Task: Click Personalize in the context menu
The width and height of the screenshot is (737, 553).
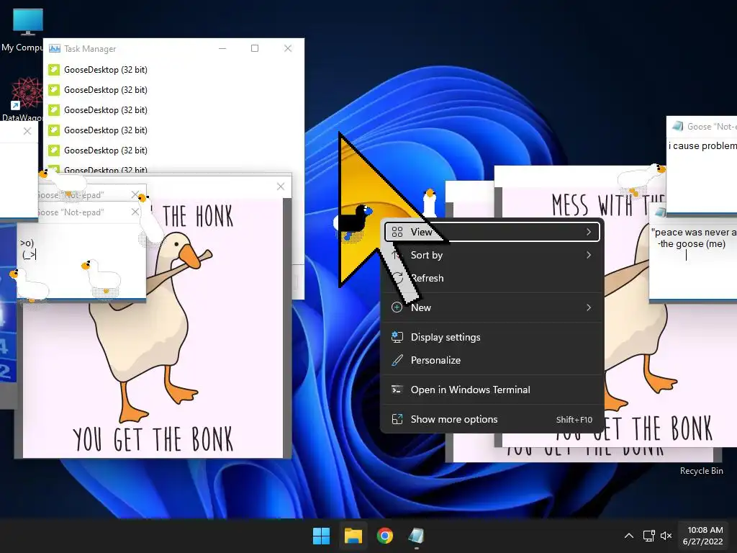Action: coord(492,360)
